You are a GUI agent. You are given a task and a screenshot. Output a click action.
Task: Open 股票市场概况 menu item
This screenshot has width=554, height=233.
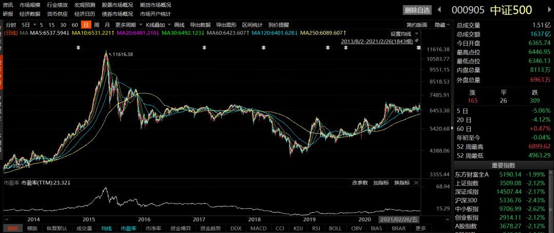click(117, 5)
